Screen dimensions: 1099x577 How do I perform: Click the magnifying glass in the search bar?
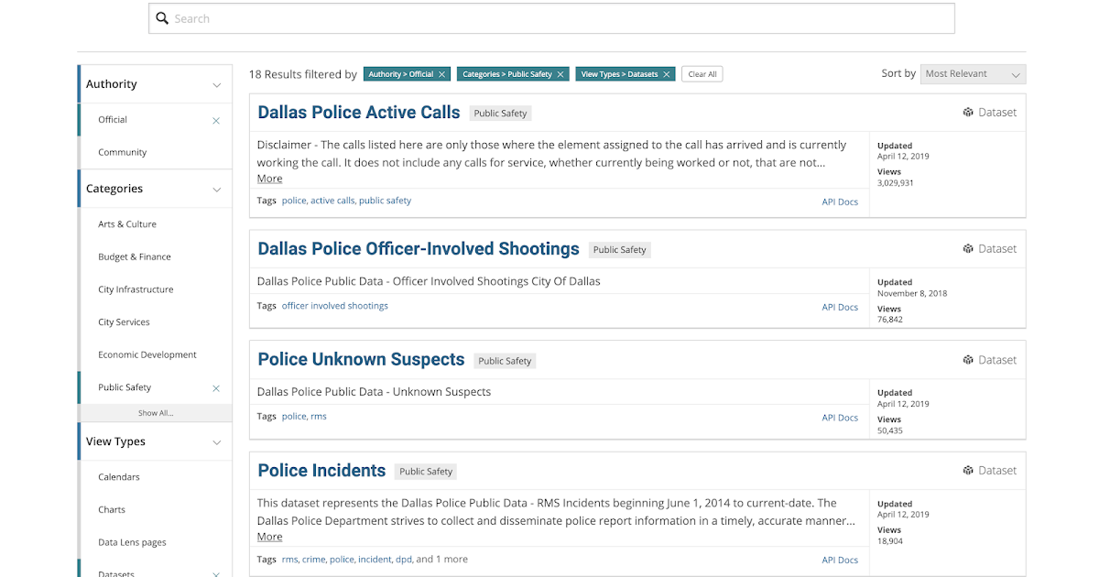(162, 17)
